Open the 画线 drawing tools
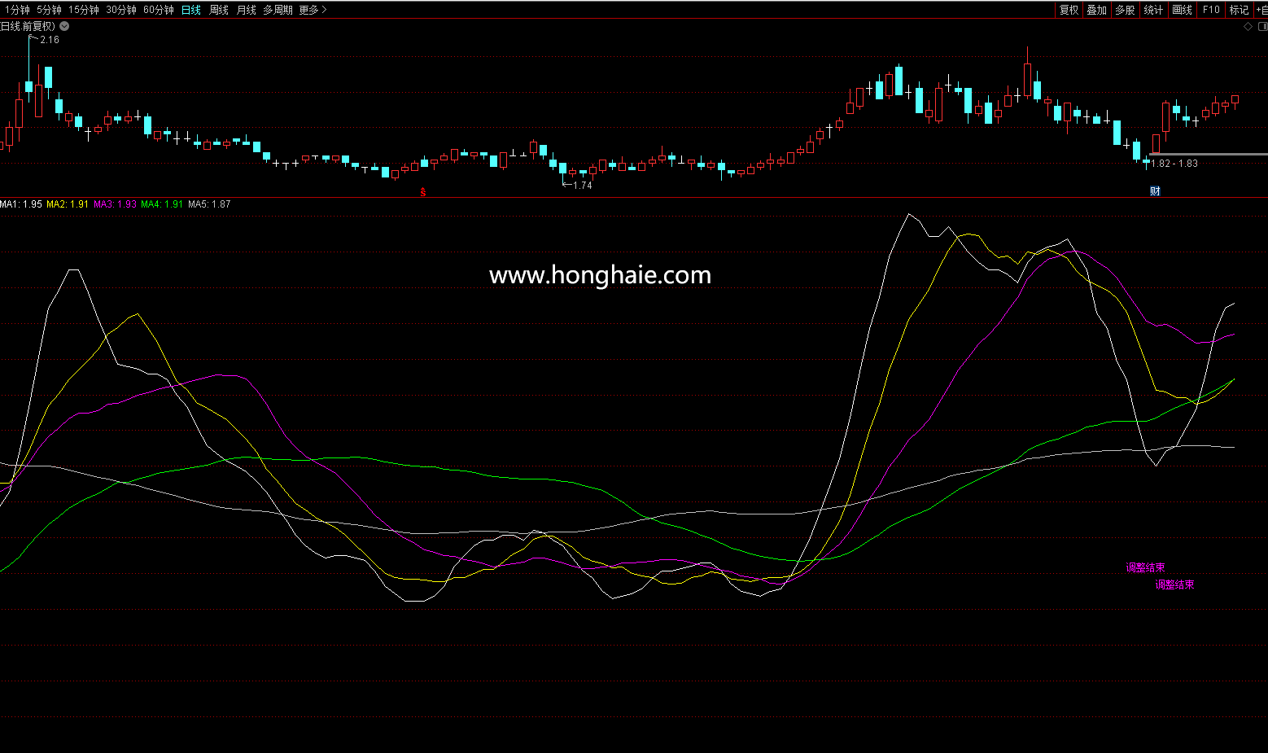 click(x=1182, y=10)
